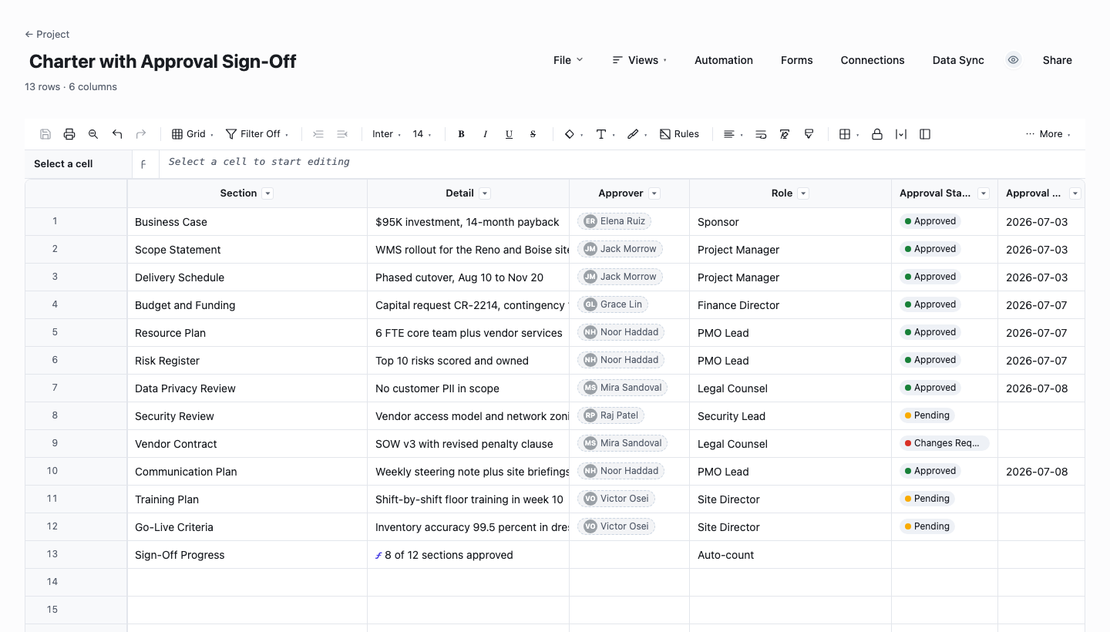Image resolution: width=1110 pixels, height=632 pixels.
Task: Click the undo arrow icon
Action: pos(117,134)
